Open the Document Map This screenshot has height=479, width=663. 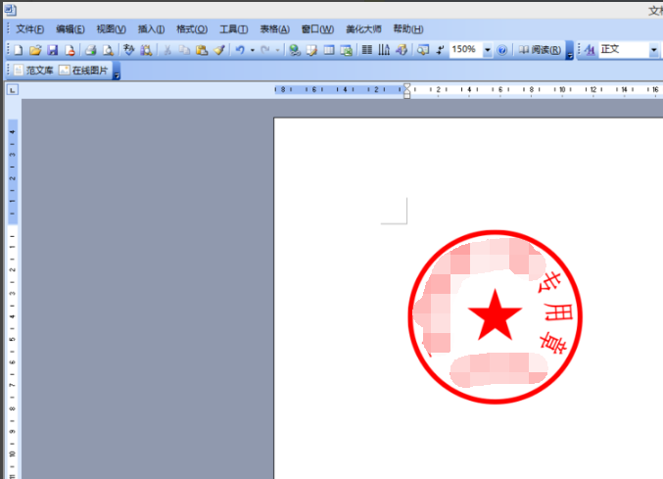[422, 50]
